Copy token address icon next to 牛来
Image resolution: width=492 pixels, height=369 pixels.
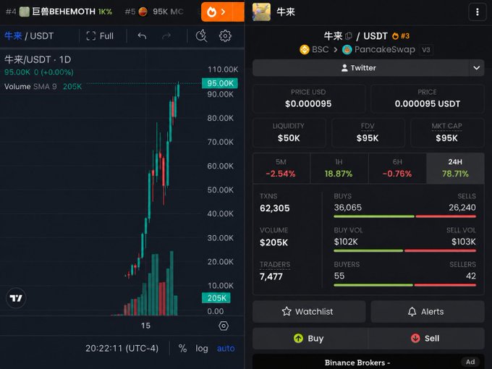click(x=349, y=36)
